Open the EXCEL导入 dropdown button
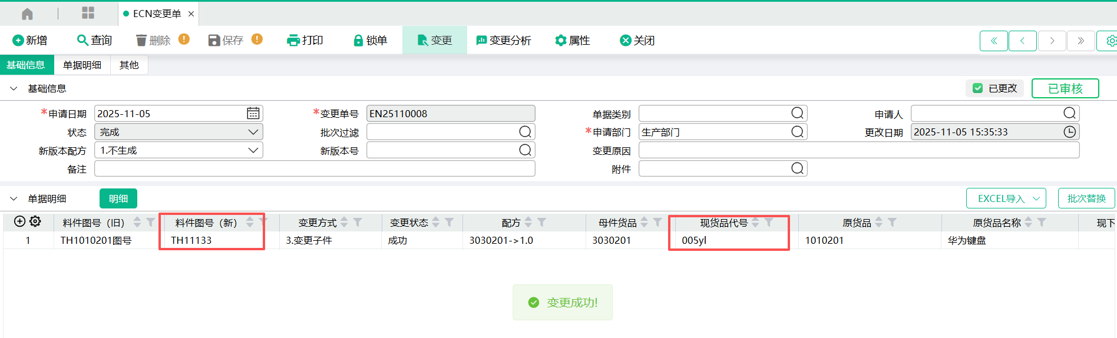The image size is (1117, 338). click(1006, 198)
